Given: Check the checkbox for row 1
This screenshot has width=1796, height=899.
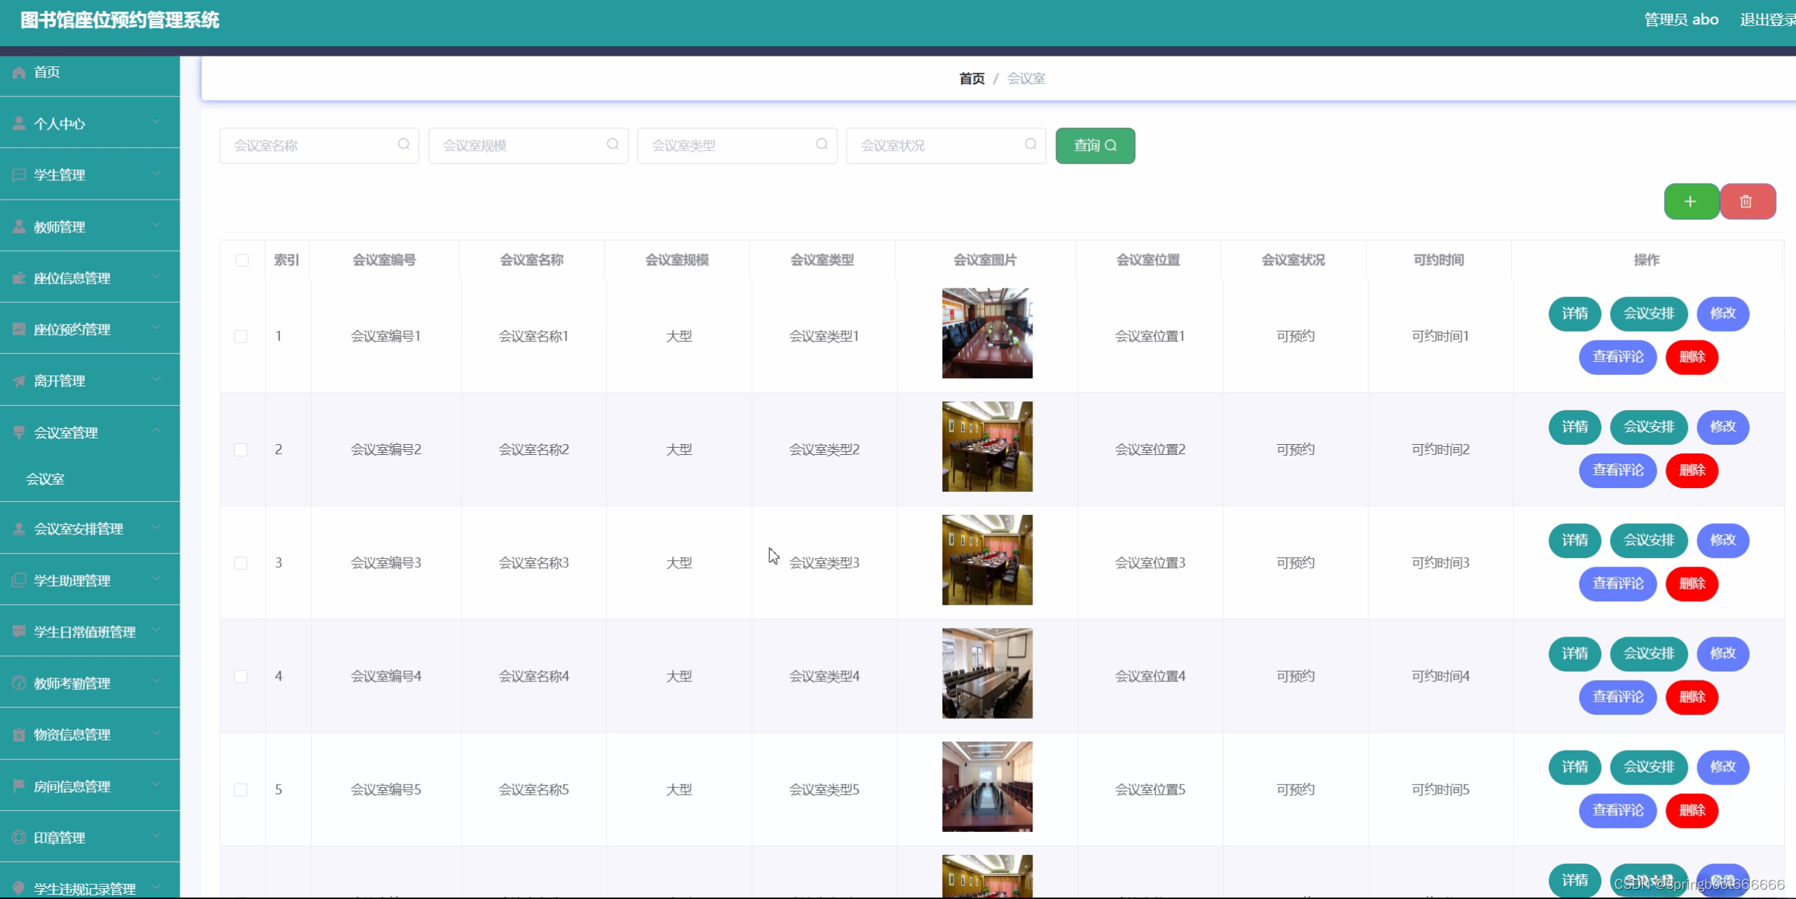Looking at the screenshot, I should tap(241, 337).
